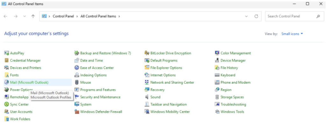Click the Windows Tools icon
The width and height of the screenshot is (326, 125).
(x=217, y=112)
